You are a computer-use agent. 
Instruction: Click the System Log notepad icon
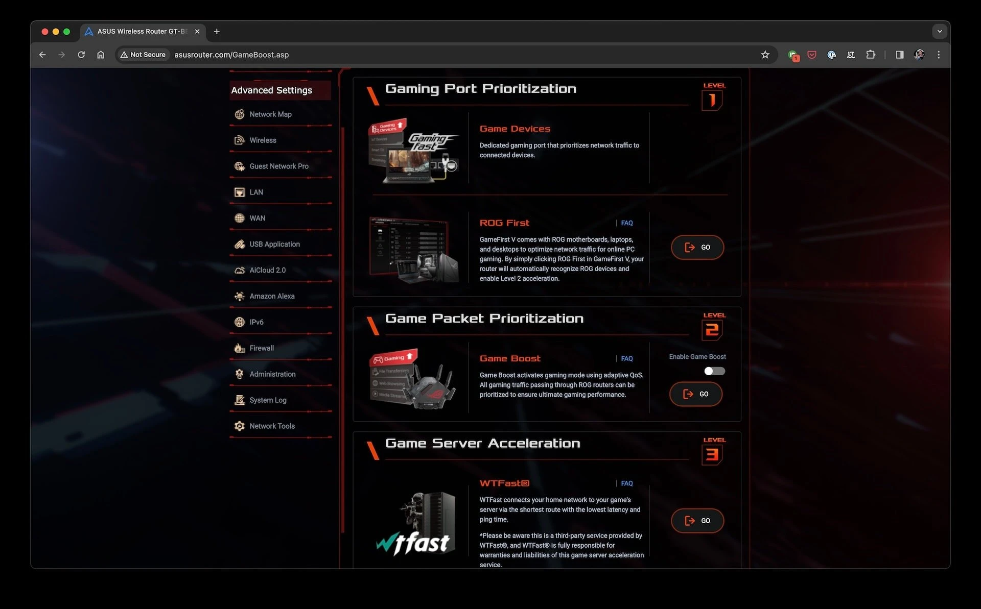[x=239, y=400]
